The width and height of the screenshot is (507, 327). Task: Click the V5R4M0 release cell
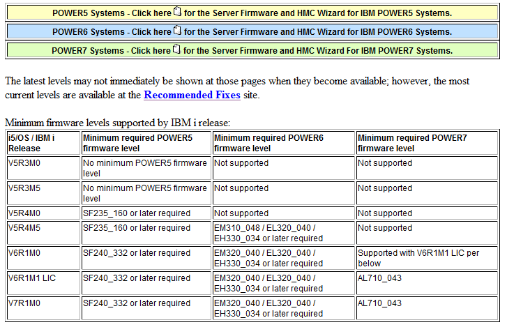pyautogui.click(x=43, y=213)
